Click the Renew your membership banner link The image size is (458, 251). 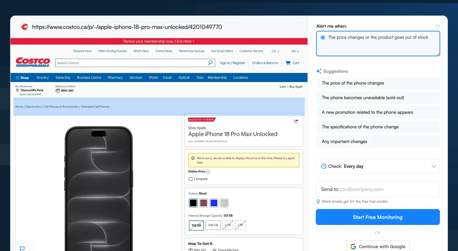pyautogui.click(x=159, y=41)
